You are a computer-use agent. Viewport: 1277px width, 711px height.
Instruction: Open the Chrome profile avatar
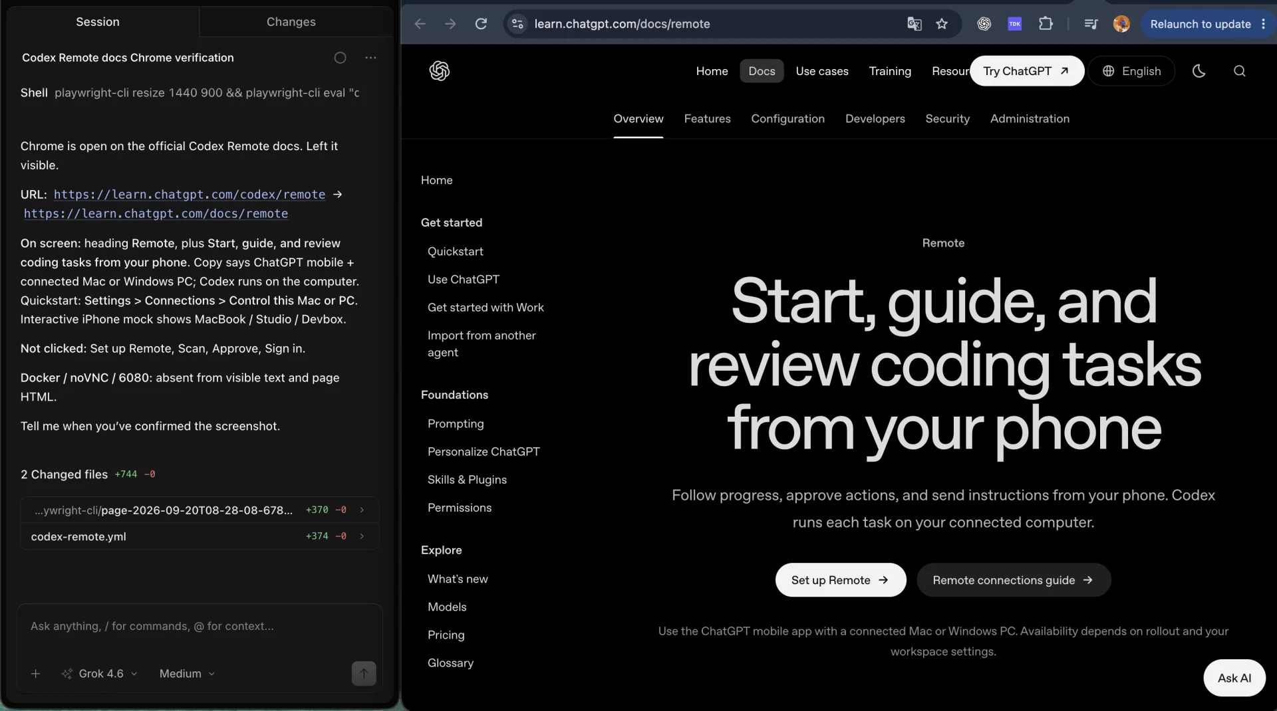pos(1121,24)
